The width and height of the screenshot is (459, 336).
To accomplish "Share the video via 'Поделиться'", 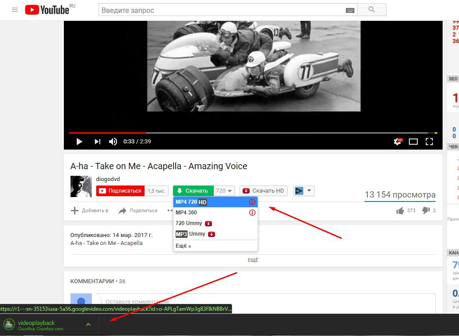I will click(x=138, y=210).
